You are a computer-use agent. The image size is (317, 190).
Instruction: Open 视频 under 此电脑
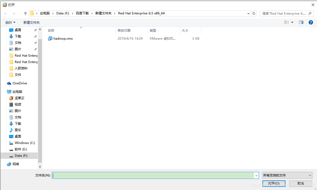click(x=18, y=105)
